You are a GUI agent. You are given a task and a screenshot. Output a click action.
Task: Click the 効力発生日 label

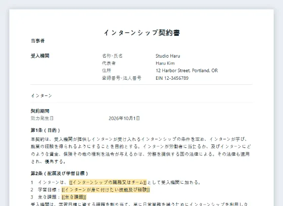click(42, 118)
